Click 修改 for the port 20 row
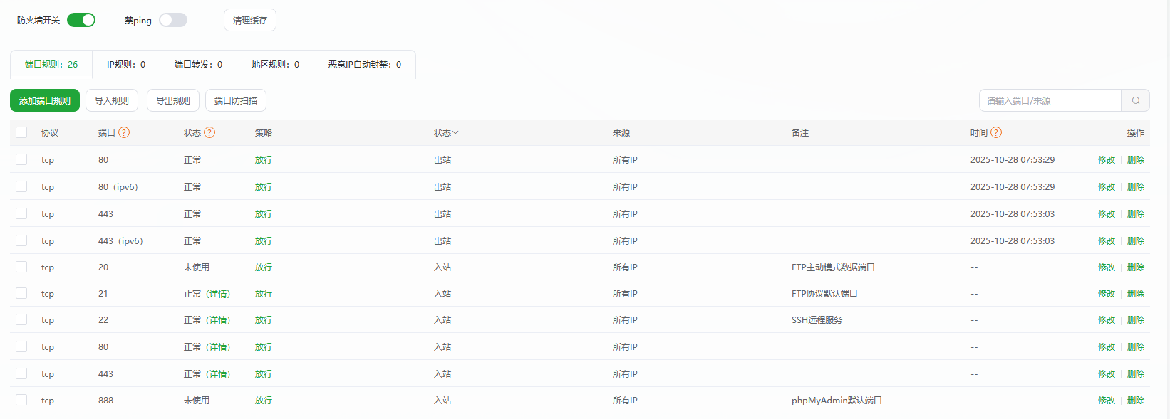 pyautogui.click(x=1107, y=267)
